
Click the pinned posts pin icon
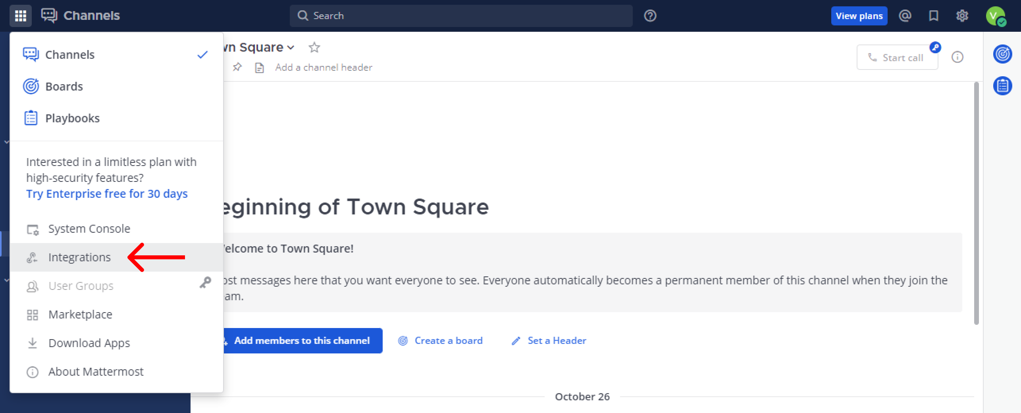point(237,67)
